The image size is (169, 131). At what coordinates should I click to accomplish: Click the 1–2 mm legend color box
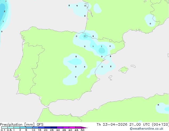[x=17, y=128]
